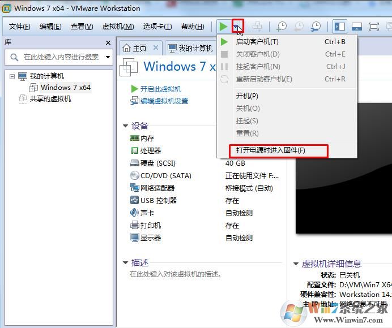Open the 选项卡(T) menu

click(x=157, y=27)
